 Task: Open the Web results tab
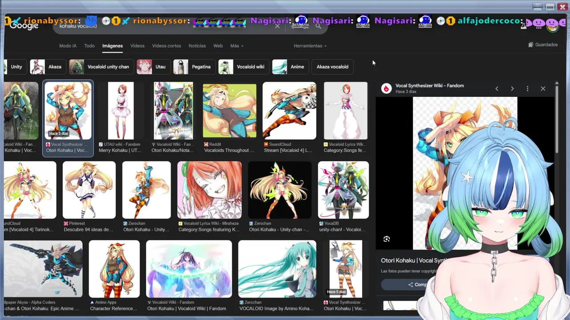tap(218, 46)
